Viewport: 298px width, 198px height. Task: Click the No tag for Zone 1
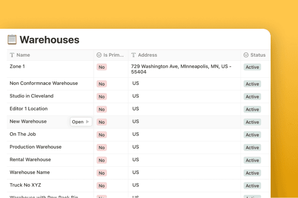[x=102, y=67]
